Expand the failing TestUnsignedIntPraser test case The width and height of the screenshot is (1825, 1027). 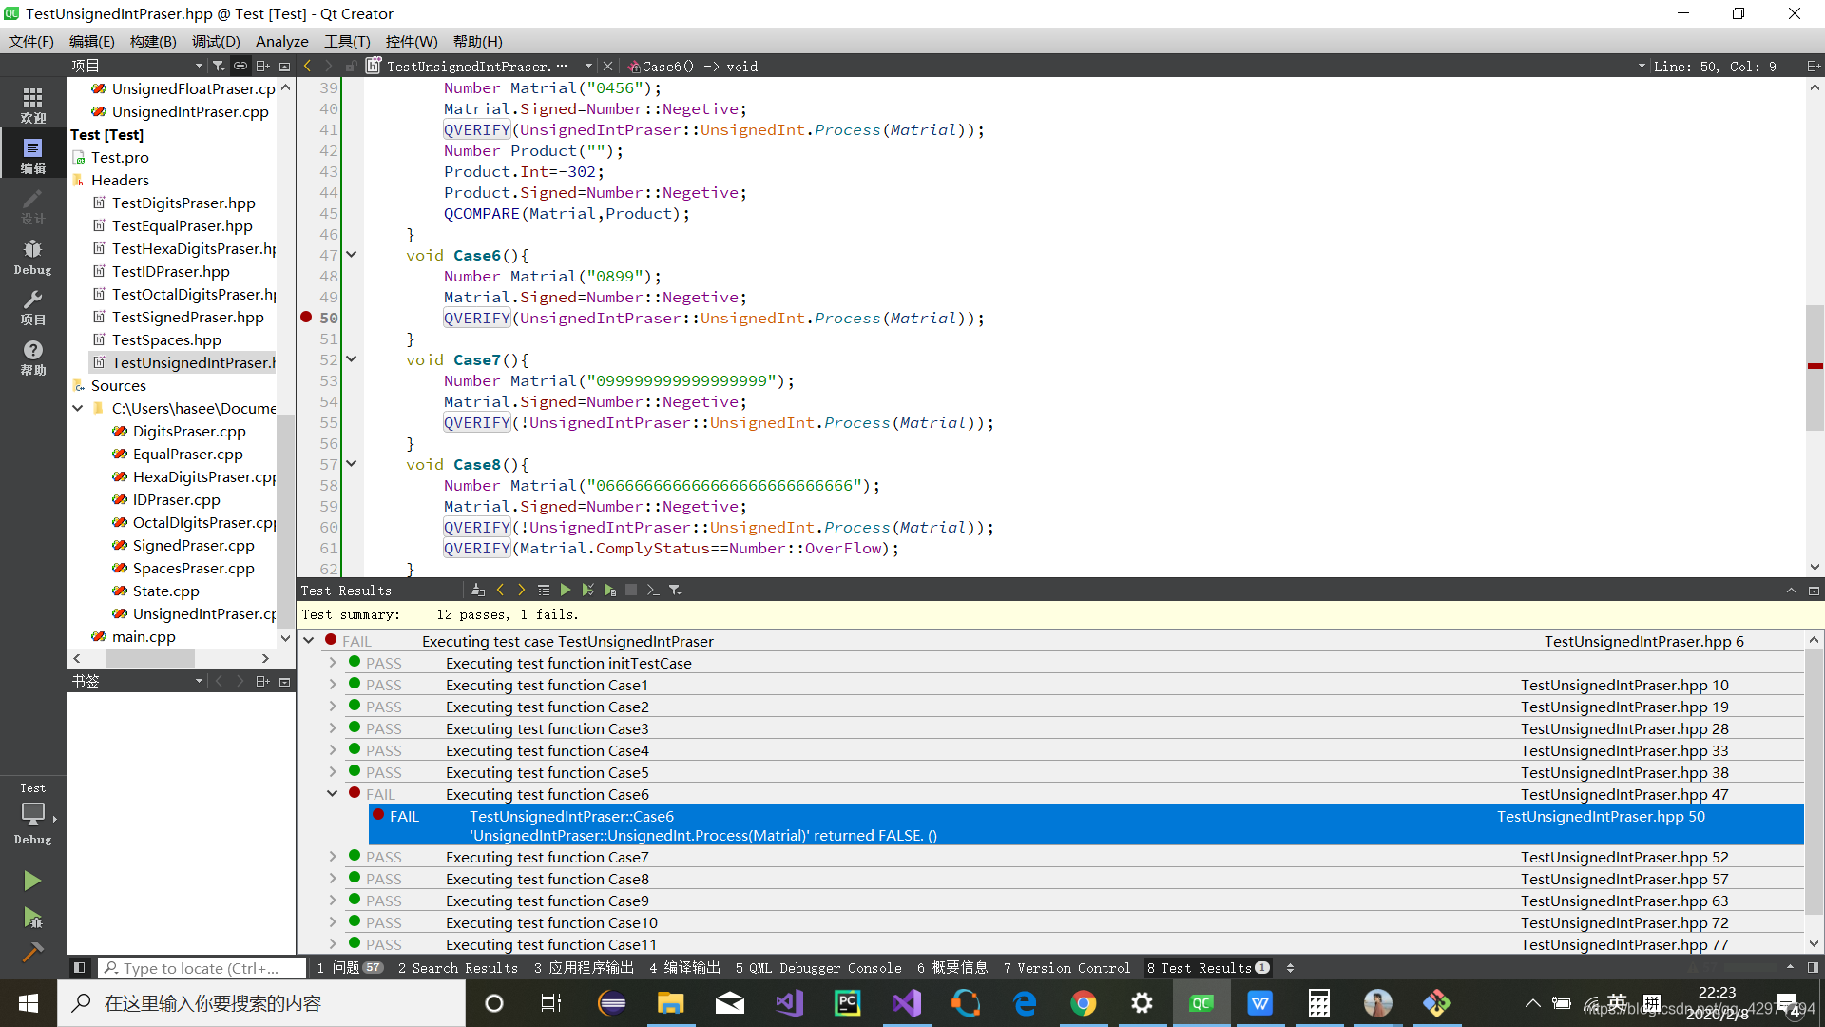(x=310, y=641)
